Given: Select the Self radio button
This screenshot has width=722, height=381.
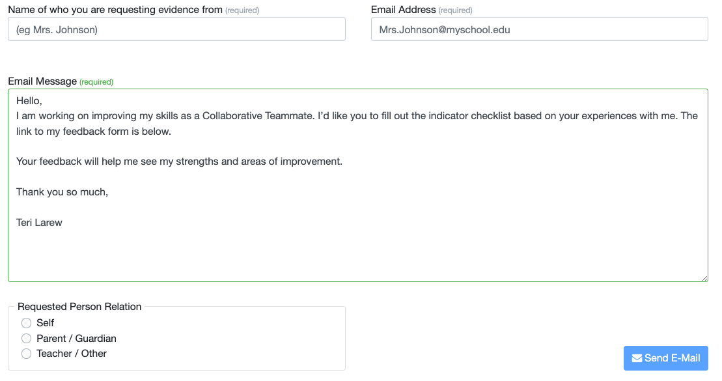Looking at the screenshot, I should 27,323.
